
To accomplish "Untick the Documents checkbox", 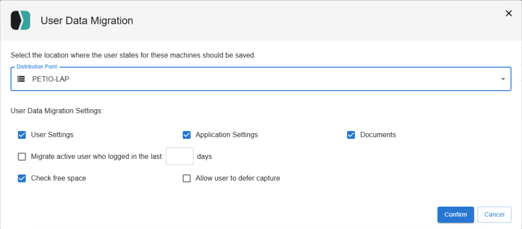I will (351, 135).
